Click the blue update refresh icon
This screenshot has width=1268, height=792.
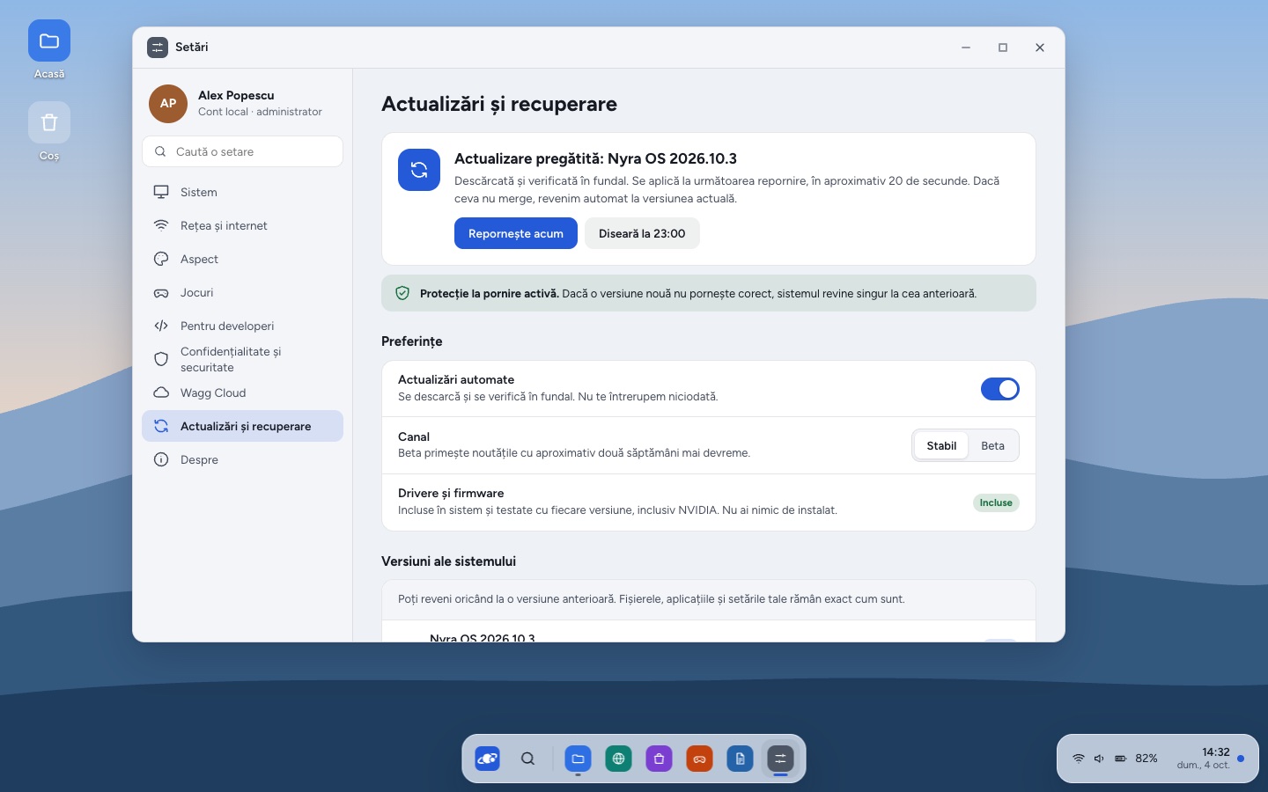tap(419, 170)
